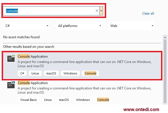Image resolution: width=168 pixels, height=113 pixels.
Task: Click the macOS tag under C# template
Action: coord(51,73)
